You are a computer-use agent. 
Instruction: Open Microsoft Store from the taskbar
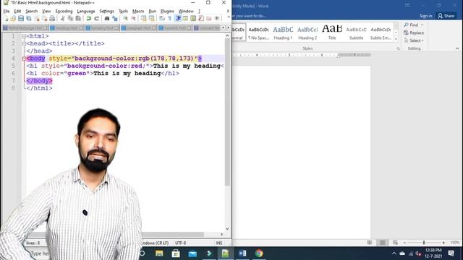(176, 253)
